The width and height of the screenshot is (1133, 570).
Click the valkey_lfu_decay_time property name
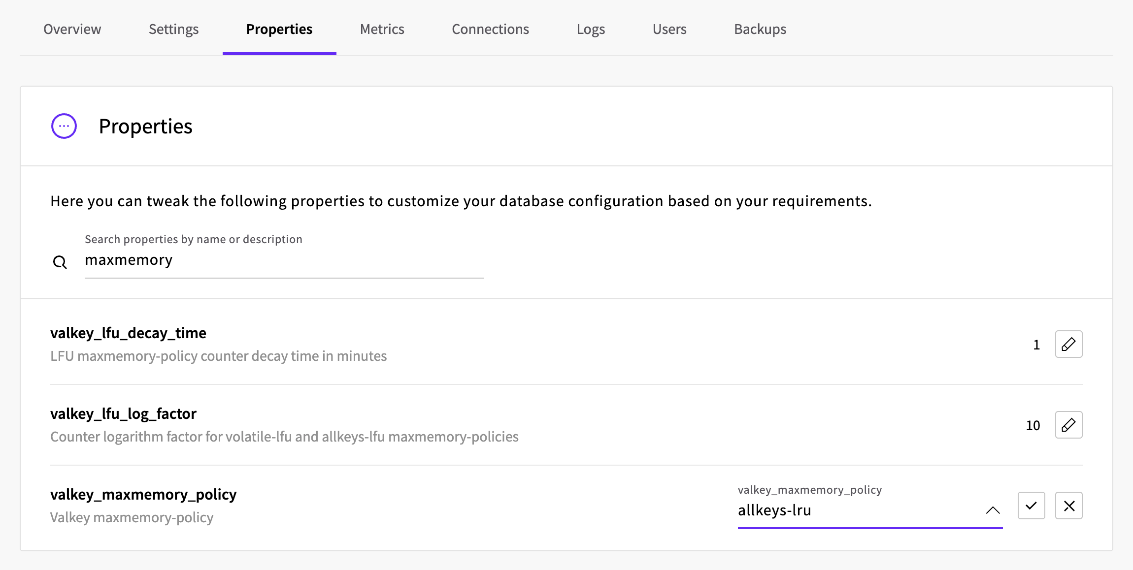coord(128,333)
